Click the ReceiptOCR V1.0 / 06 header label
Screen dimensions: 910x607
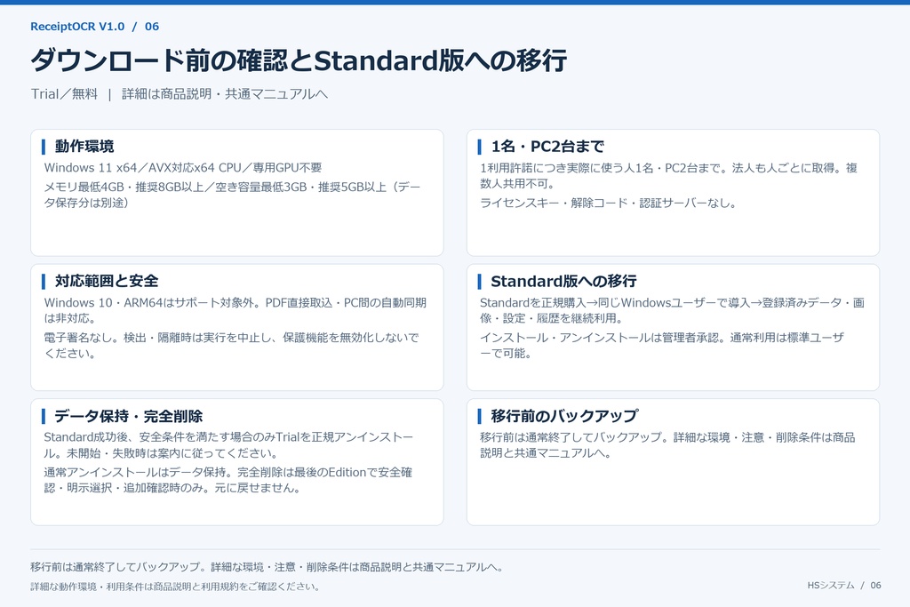(x=94, y=27)
